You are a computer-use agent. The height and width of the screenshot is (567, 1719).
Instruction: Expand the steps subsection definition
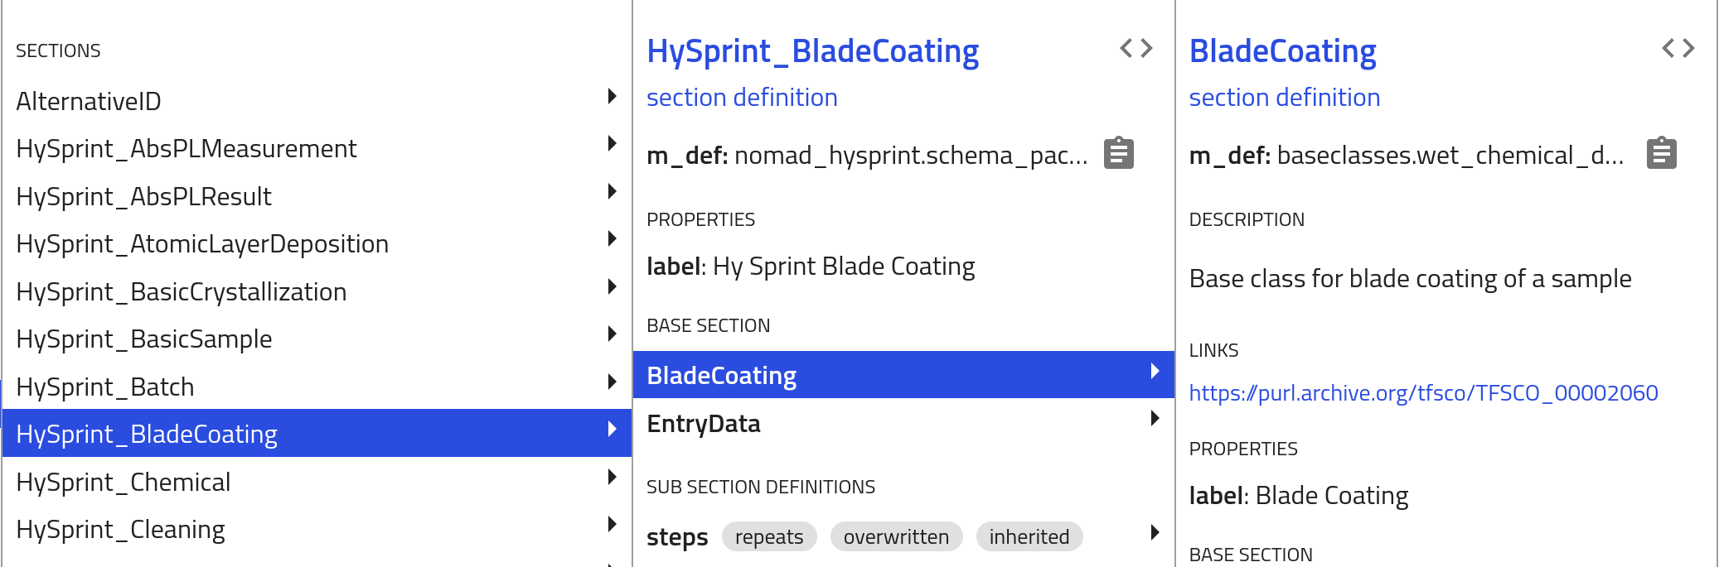(1155, 533)
